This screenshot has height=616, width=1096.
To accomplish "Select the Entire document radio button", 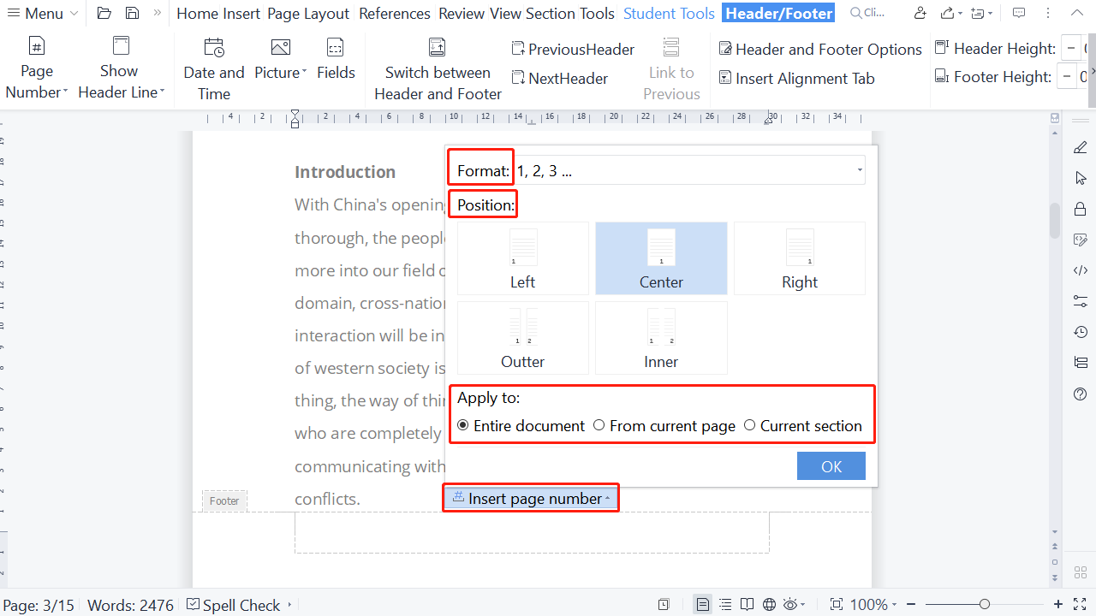I will (x=463, y=425).
